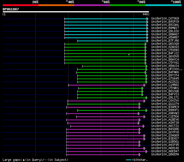Click the cyan alignment bar for UniRef100_C6T9G9
The image size is (184, 162).
click(x=106, y=19)
